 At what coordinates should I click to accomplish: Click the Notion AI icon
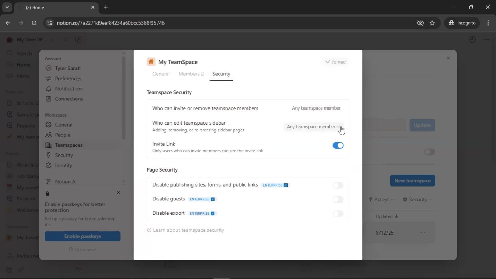click(48, 182)
